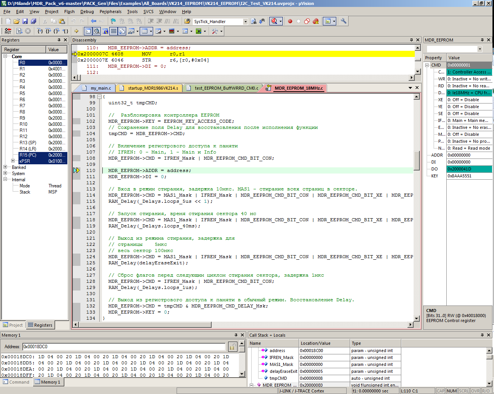Toggle the Registers Window toolbar button
This screenshot has height=394, width=494.
click(x=113, y=31)
